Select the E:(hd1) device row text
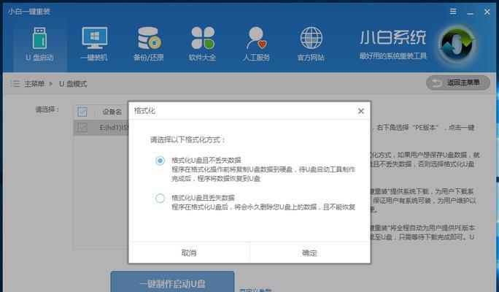 114,128
